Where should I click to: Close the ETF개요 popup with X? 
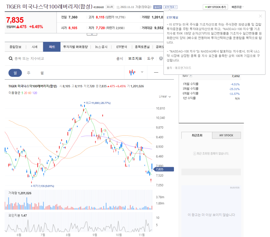[x=260, y=16]
